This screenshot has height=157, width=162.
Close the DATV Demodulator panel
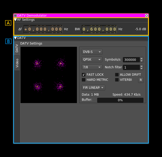[x=147, y=16]
